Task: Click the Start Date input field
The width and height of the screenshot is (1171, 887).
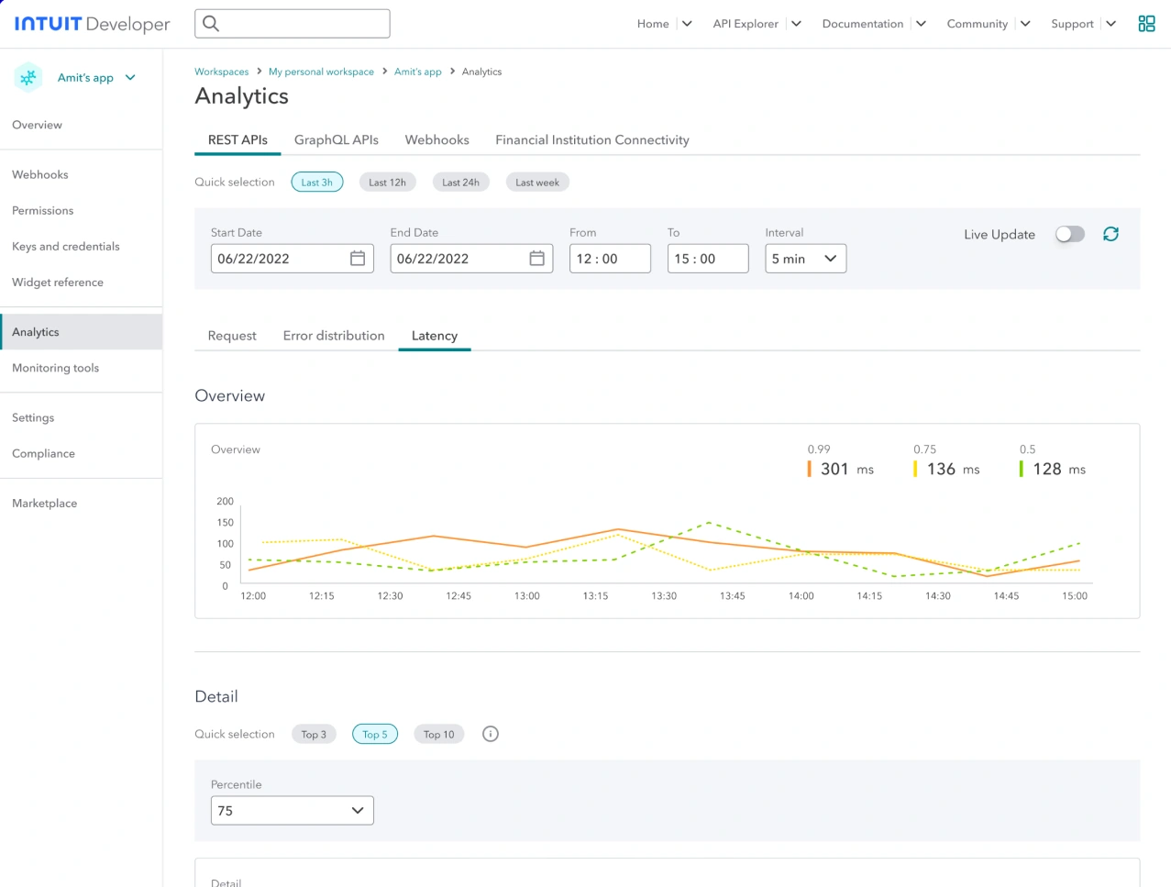Action: point(292,259)
